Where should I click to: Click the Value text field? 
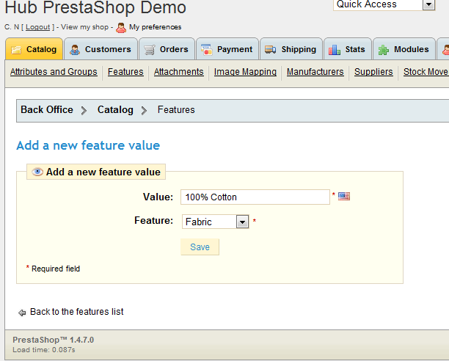tap(255, 197)
